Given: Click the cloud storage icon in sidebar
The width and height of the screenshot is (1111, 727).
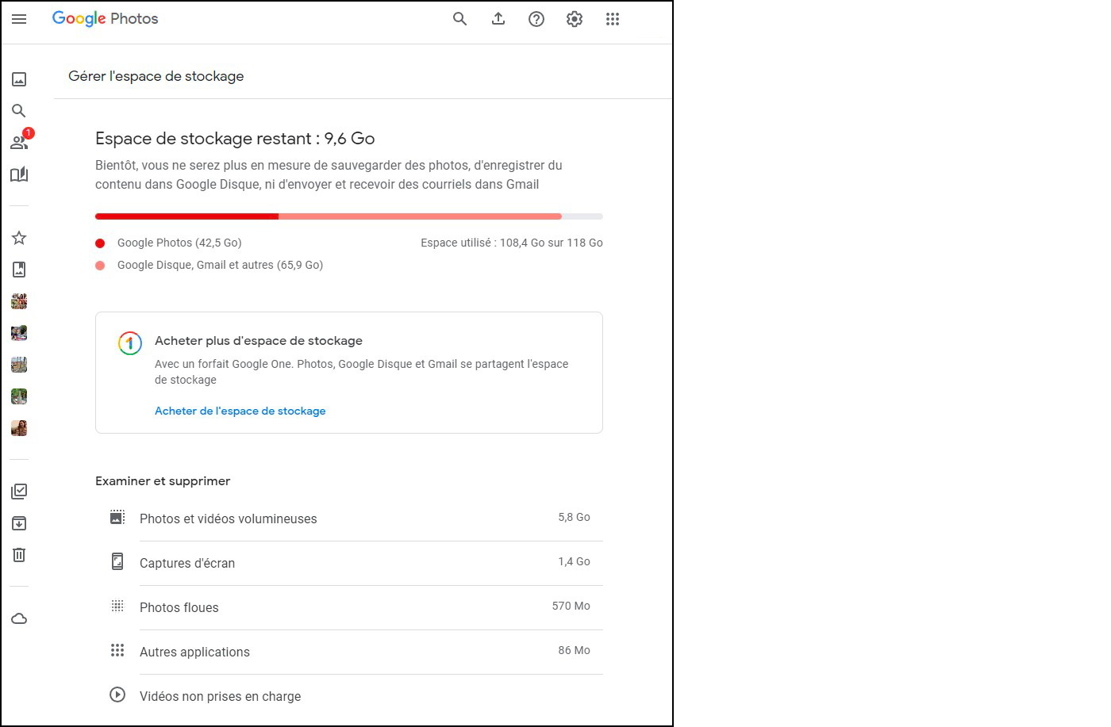Looking at the screenshot, I should pos(19,618).
